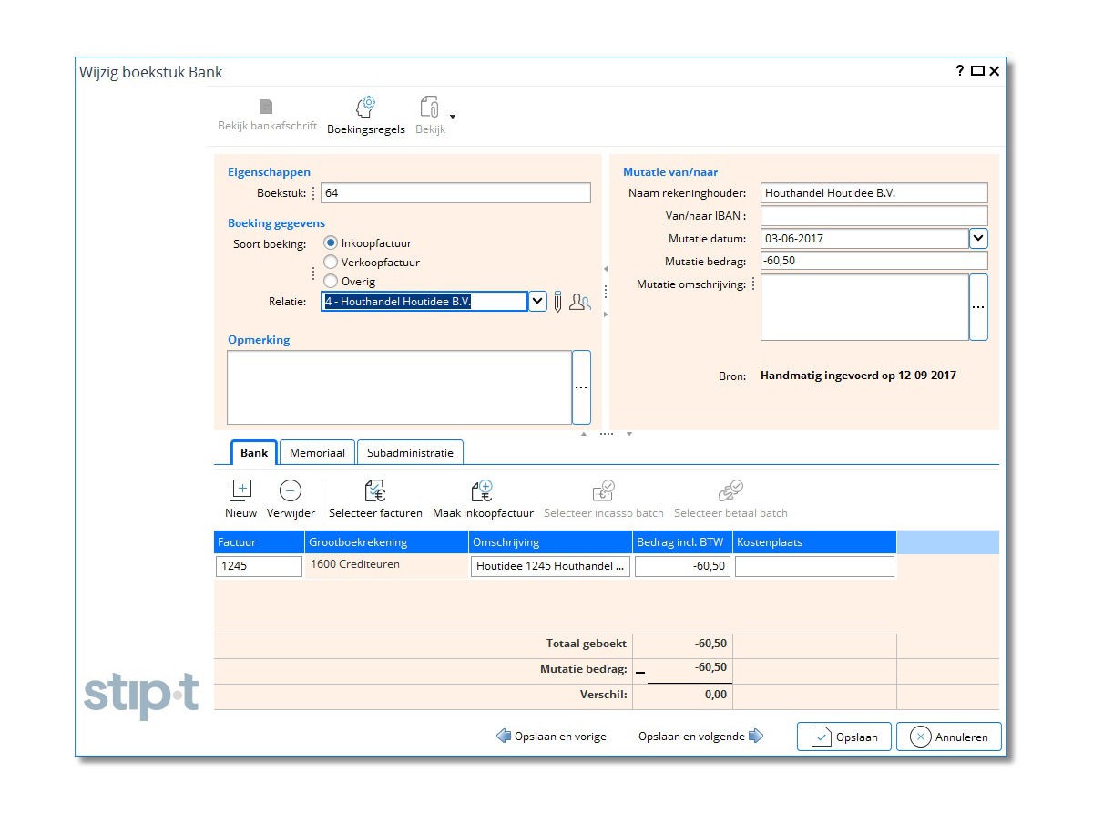1093x825 pixels.
Task: Click Opslaan en volgende
Action: pos(700,737)
